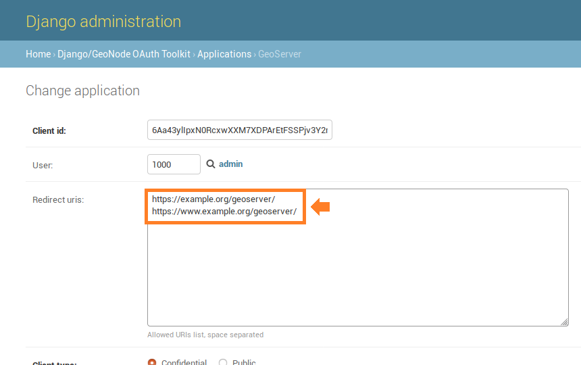This screenshot has height=365, width=581.
Task: Open the admin user link
Action: 230,164
